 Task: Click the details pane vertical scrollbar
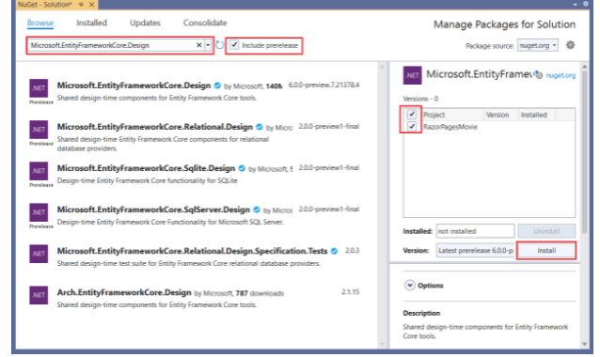[x=584, y=152]
